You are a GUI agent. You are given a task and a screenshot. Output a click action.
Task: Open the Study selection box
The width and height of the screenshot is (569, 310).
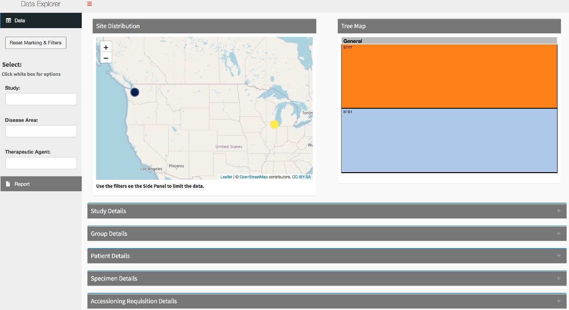41,99
